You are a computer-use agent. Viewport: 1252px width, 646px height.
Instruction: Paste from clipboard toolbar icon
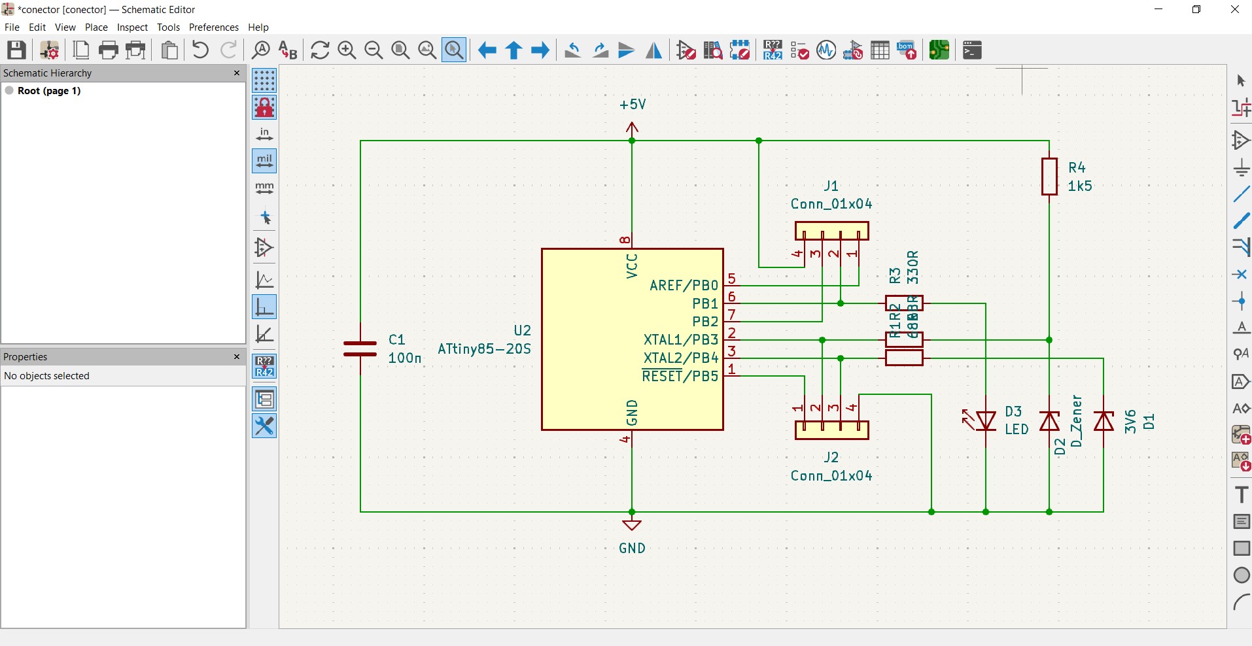click(x=169, y=50)
